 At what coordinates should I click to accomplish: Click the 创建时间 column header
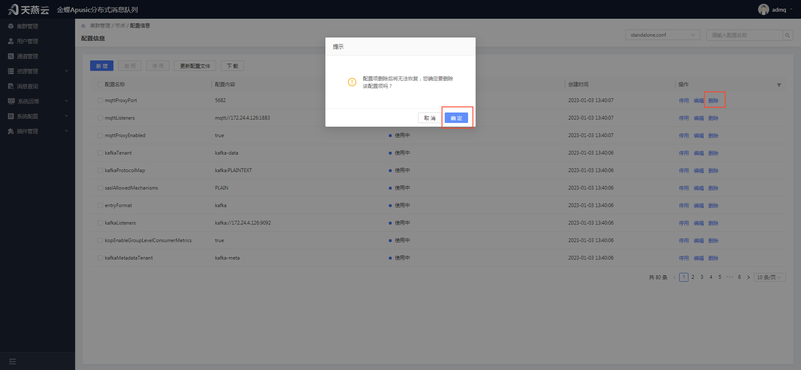578,85
